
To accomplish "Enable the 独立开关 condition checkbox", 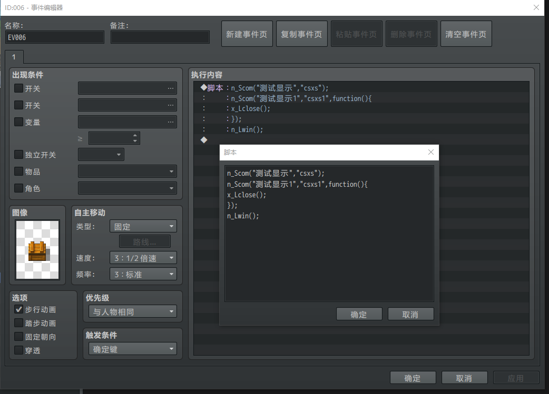I will point(18,155).
